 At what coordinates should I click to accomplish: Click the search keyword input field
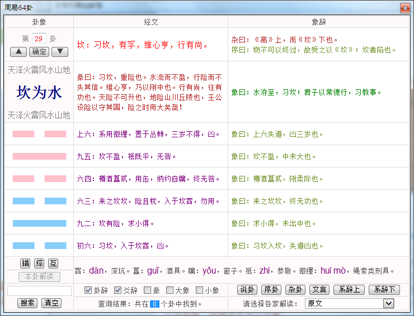click(39, 291)
